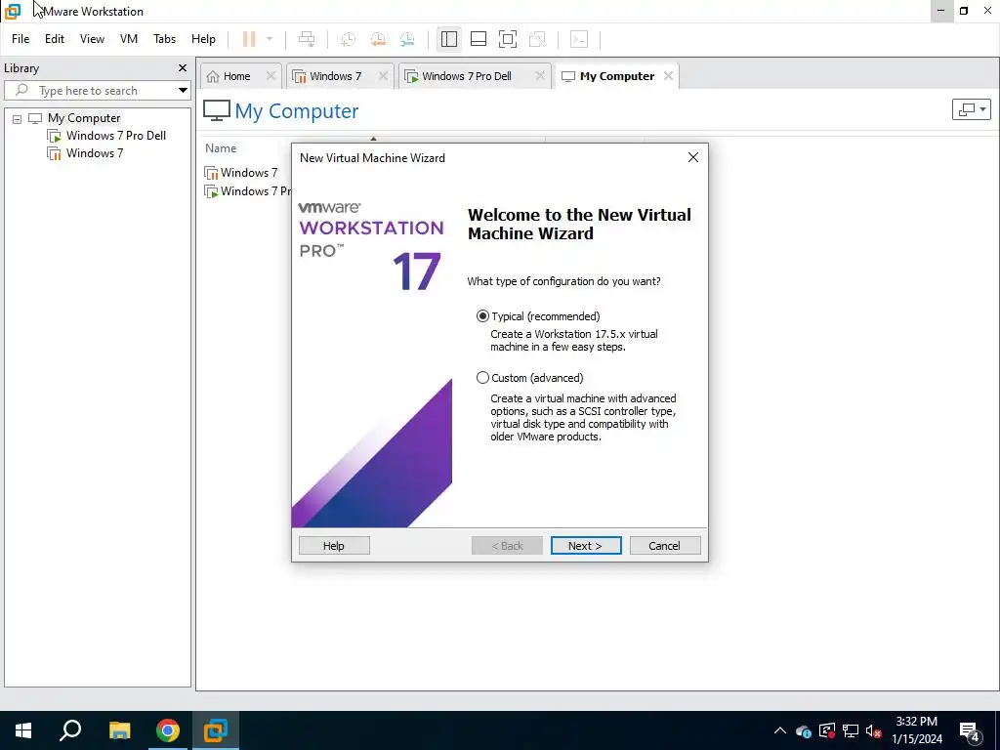Open power options dropdown arrow in toolbar
The height and width of the screenshot is (750, 1000).
click(x=270, y=39)
